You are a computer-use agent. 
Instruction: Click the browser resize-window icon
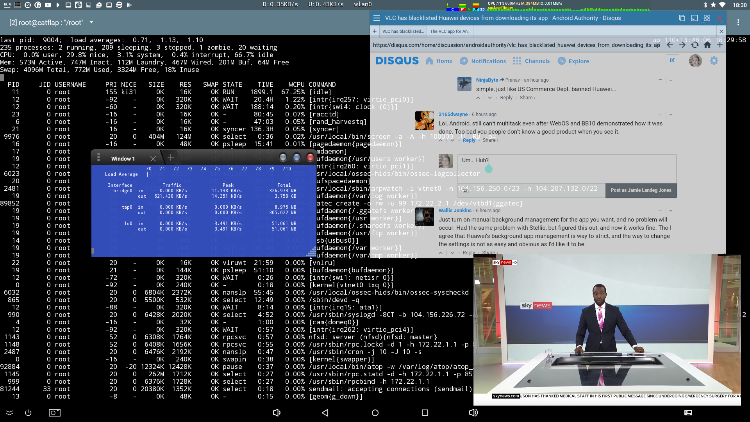coord(695,18)
